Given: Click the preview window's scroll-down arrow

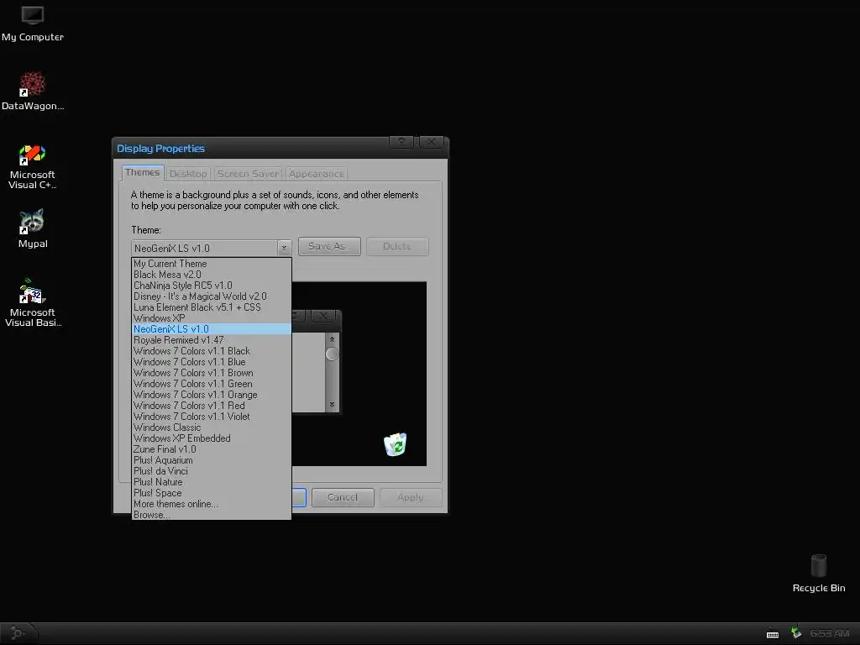Looking at the screenshot, I should pyautogui.click(x=332, y=405).
